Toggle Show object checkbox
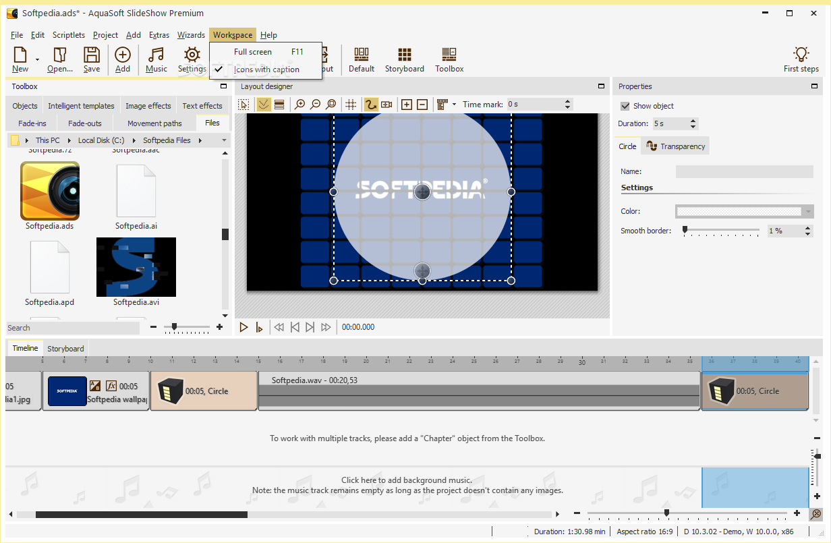831x543 pixels. [625, 106]
